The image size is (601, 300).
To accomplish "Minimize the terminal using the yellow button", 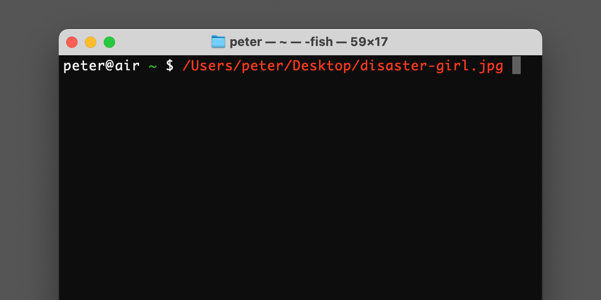I will point(91,42).
